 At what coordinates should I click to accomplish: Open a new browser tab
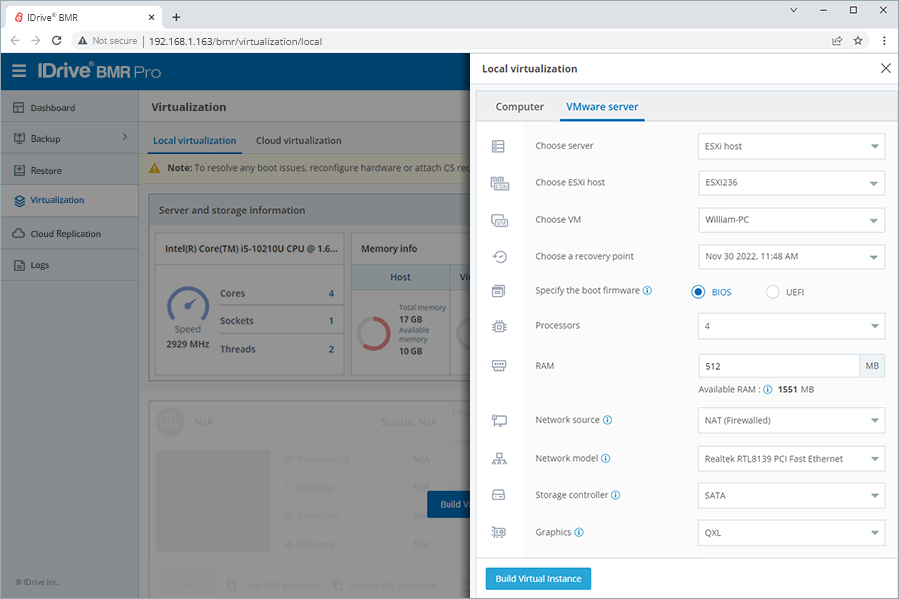(176, 17)
